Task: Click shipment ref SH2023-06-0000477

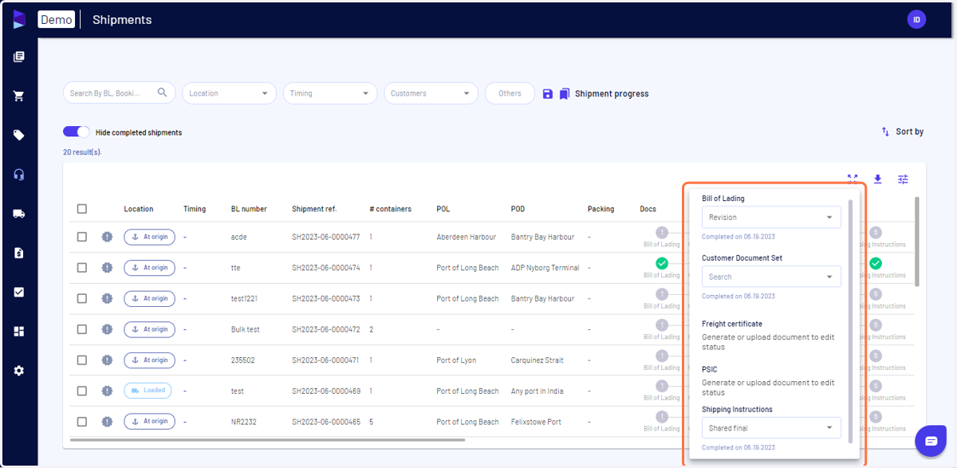Action: coord(325,237)
